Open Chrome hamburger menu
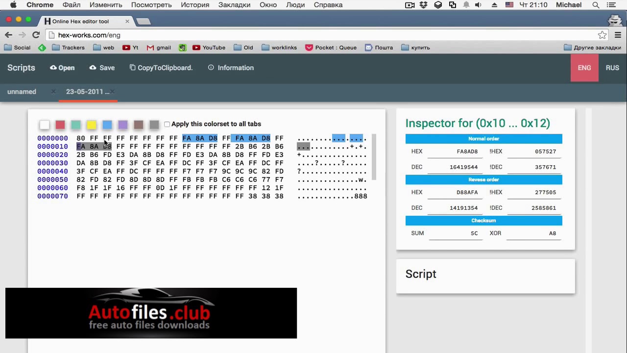This screenshot has height=353, width=627. (618, 35)
